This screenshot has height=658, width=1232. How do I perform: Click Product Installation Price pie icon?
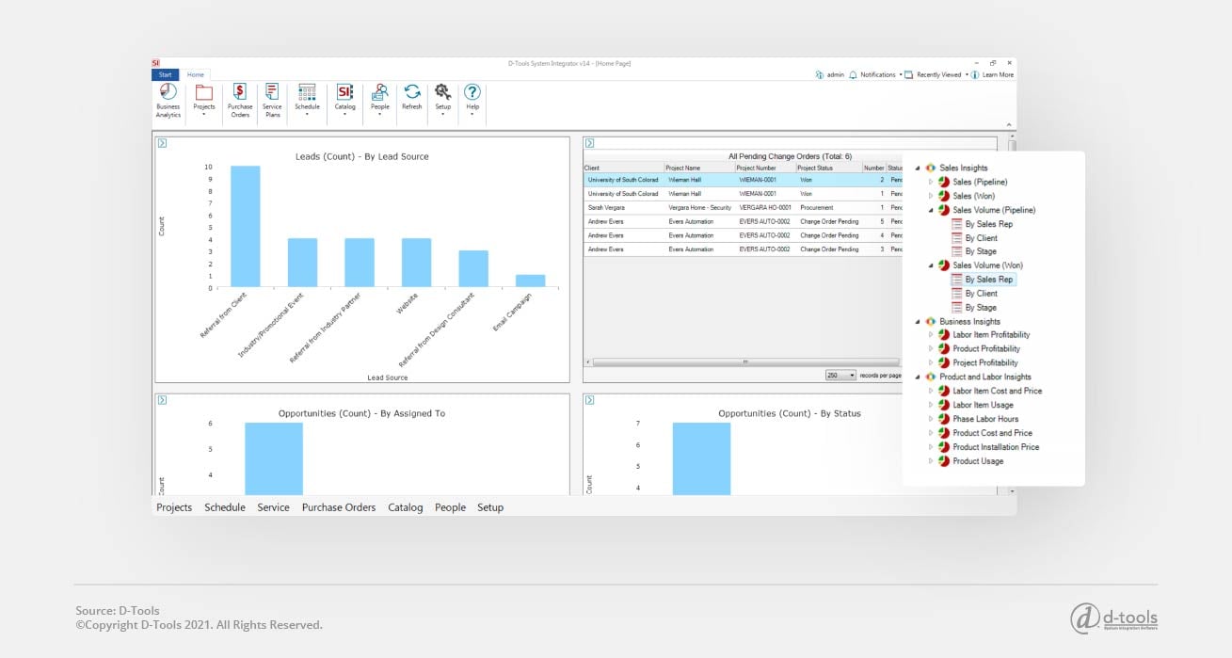coord(944,447)
